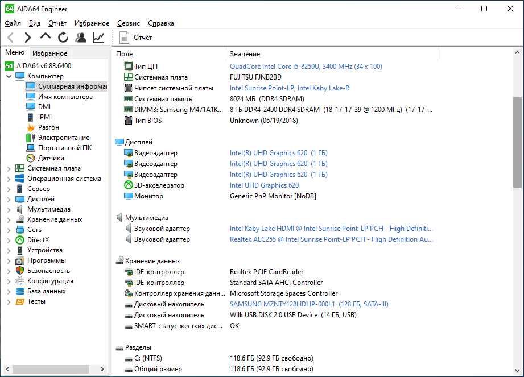The width and height of the screenshot is (524, 377).
Task: Collapse the Компьютер tree node
Action: point(9,76)
